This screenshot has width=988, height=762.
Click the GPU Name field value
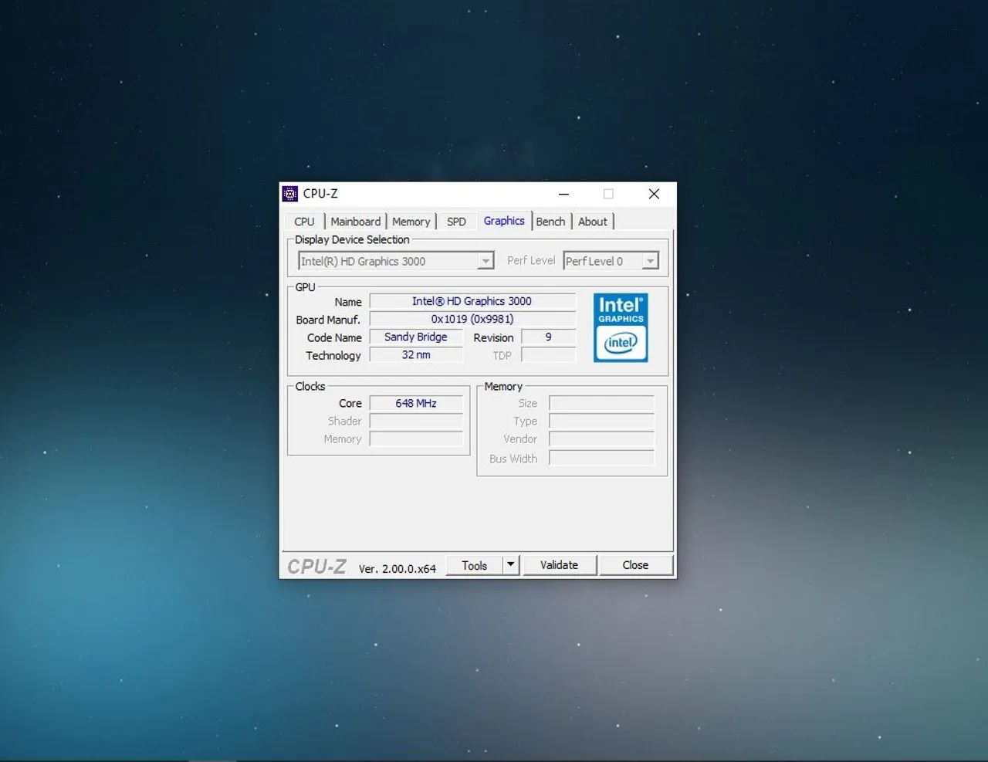(x=472, y=301)
